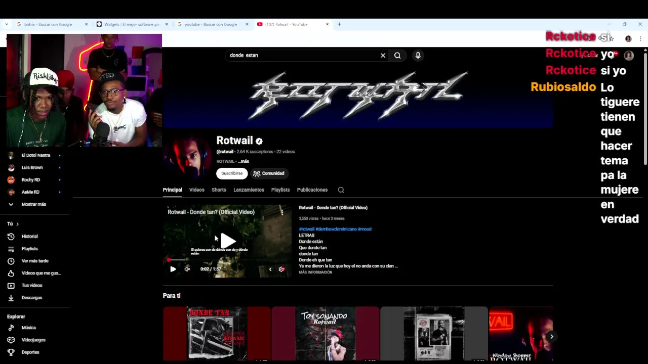Viewport: 648px width, 364px height.
Task: Close the Rotwail YouTube tab
Action: (x=327, y=24)
